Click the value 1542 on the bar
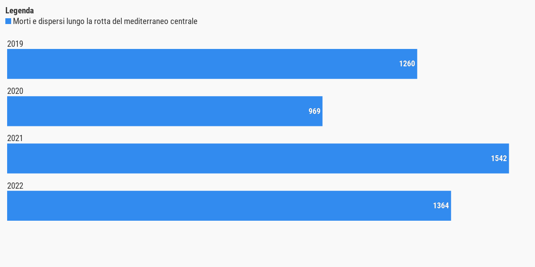Image resolution: width=535 pixels, height=267 pixels. (499, 158)
